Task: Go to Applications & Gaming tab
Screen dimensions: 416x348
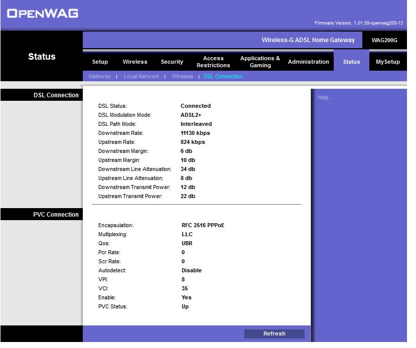Action: pyautogui.click(x=260, y=62)
